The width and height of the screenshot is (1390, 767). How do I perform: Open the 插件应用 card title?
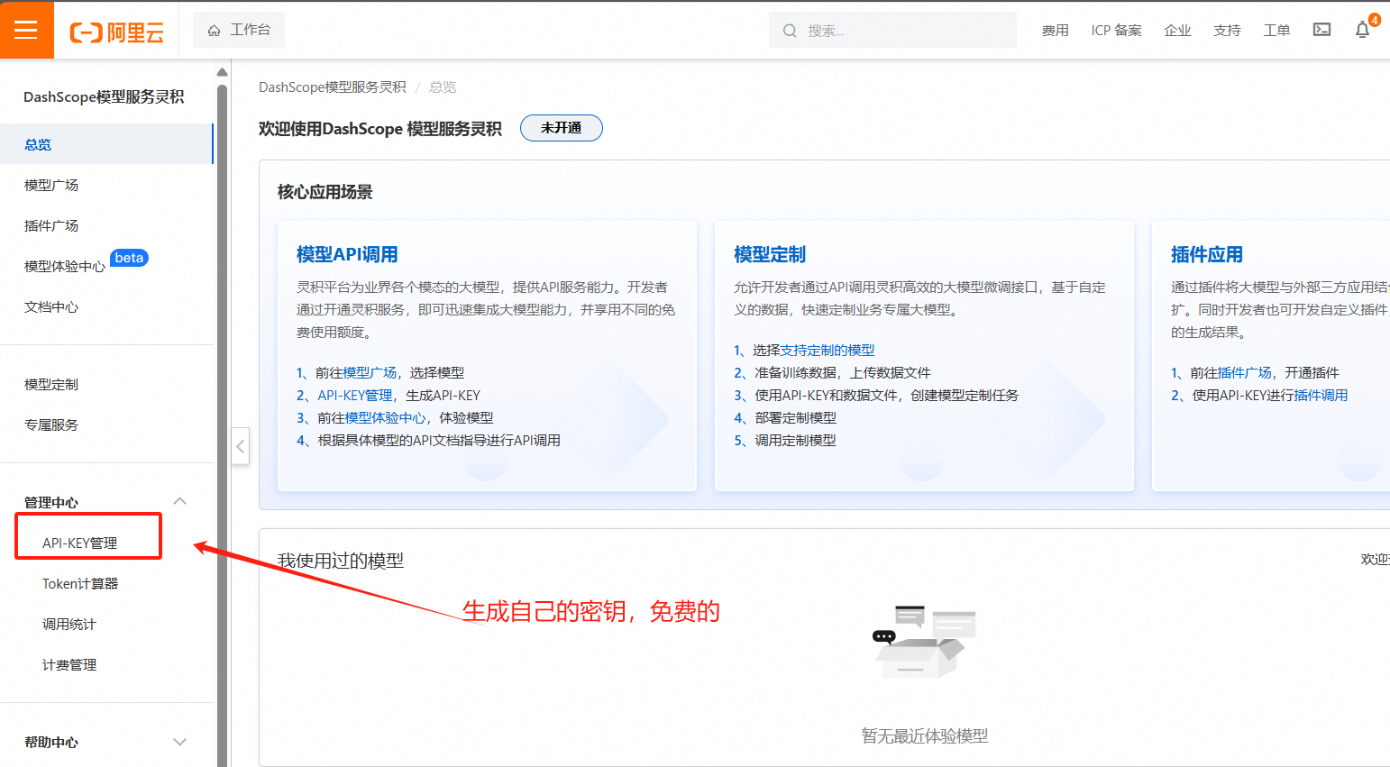click(x=1206, y=254)
